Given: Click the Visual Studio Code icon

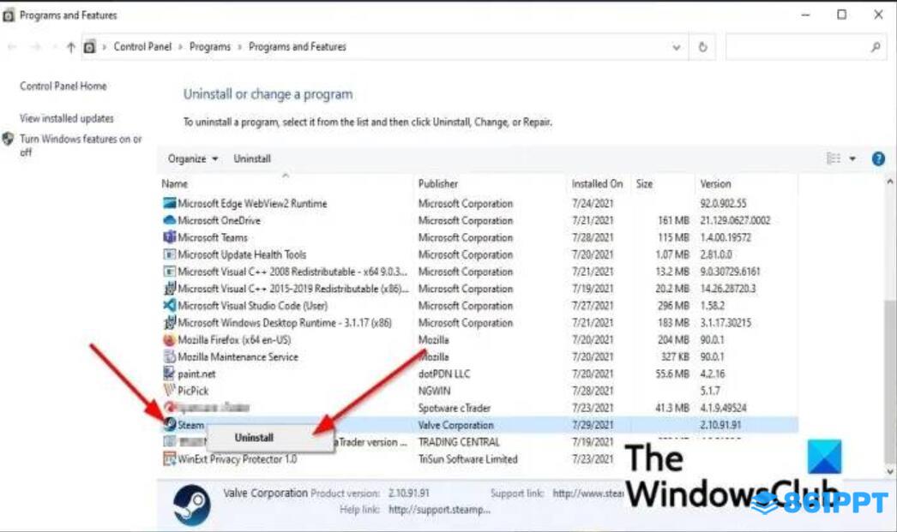Looking at the screenshot, I should [169, 305].
